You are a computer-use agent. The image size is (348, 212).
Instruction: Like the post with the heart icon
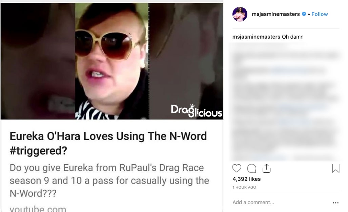(237, 168)
